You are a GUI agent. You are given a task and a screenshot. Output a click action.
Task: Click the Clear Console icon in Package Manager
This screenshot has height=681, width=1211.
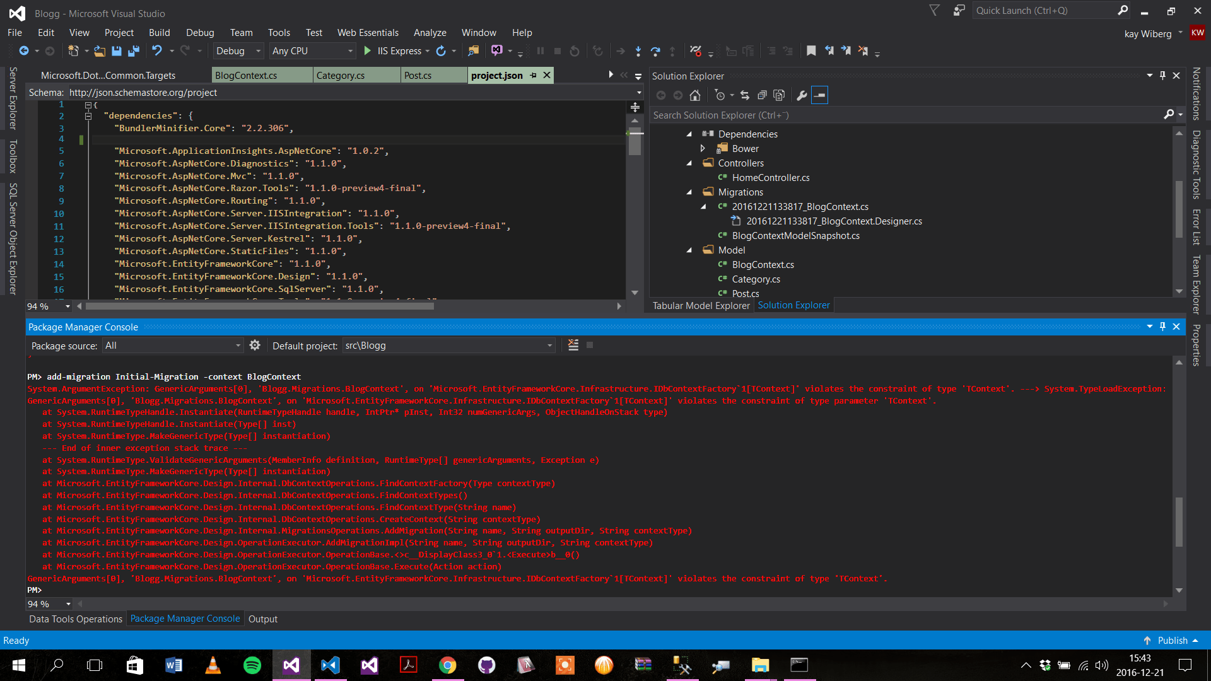[x=573, y=345]
